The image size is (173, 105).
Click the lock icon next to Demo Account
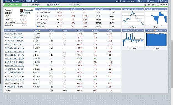(x=36, y=1)
